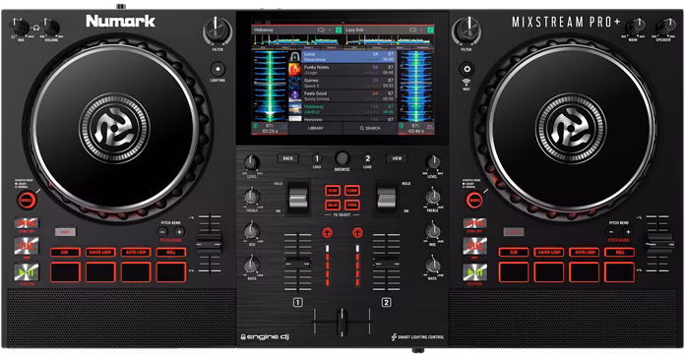Tap the right deck play/pause button
This screenshot has width=687, height=354.
tap(475, 272)
